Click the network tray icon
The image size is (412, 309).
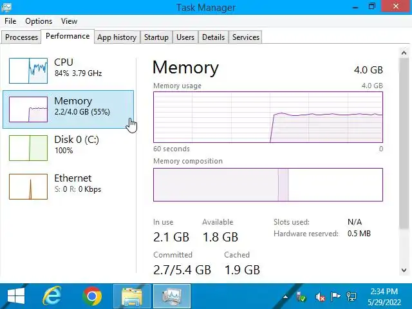(x=351, y=297)
